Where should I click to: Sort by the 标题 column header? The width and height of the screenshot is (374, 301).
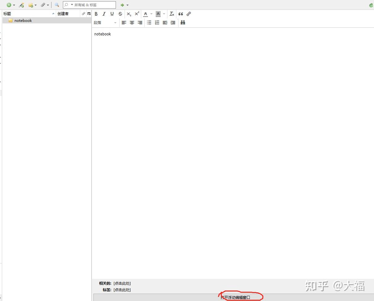29,14
